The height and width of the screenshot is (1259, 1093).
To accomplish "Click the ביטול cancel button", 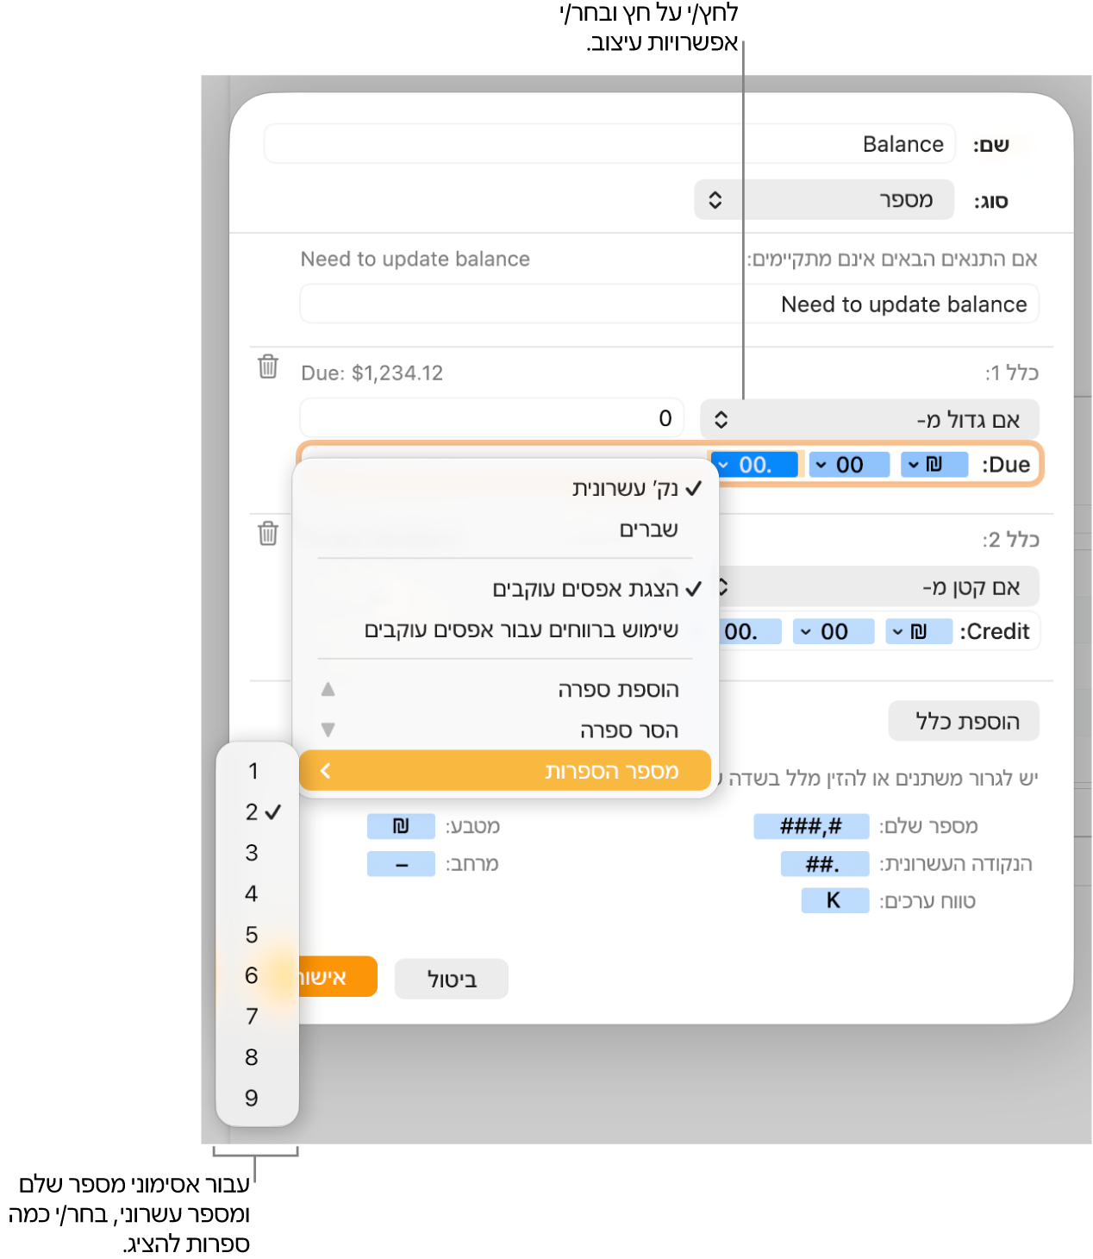I will tap(452, 979).
